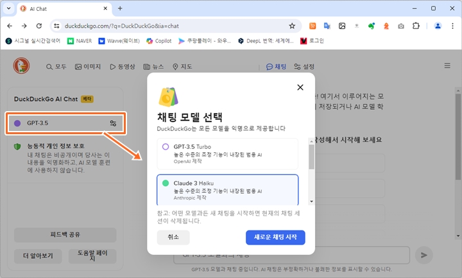Viewport: 462px width, 278px height.
Task: Click the GPT-3.5 model name in sidebar
Action: [37, 123]
